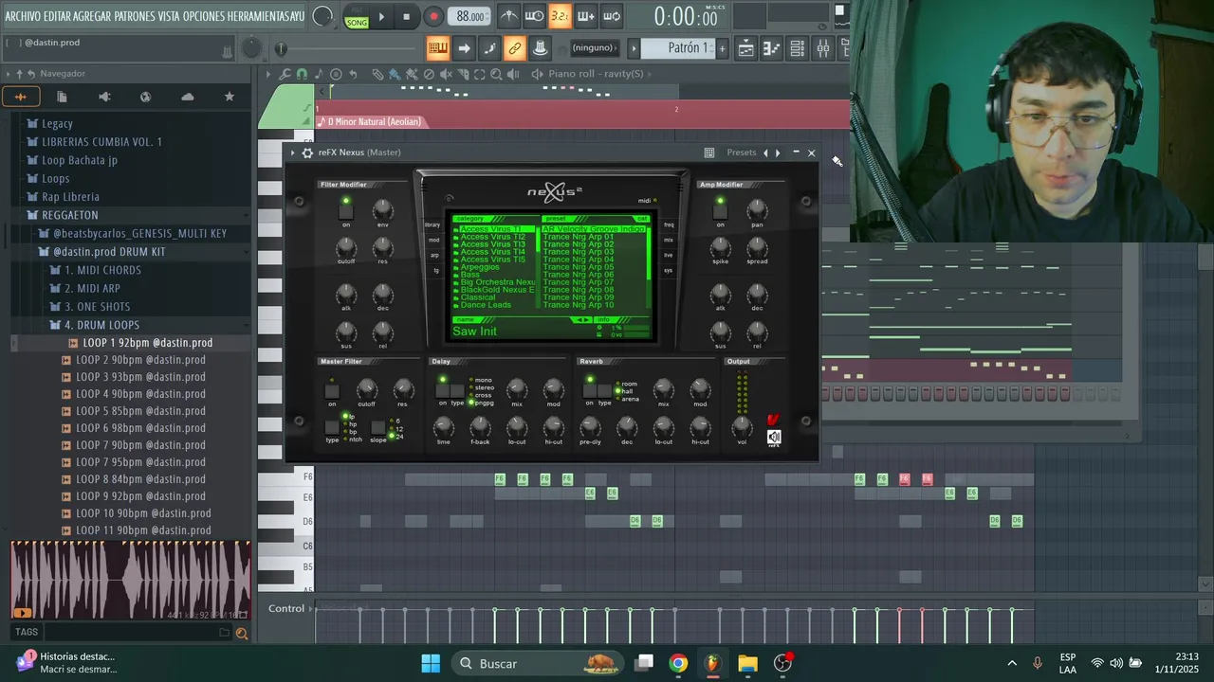
Task: Open the browser Files tab icon
Action: 62,97
